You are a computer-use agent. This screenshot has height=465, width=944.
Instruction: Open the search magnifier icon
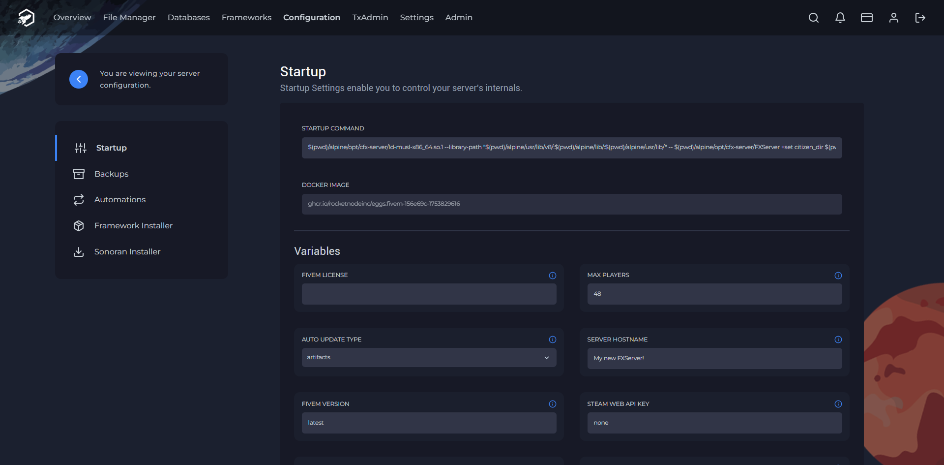tap(813, 17)
